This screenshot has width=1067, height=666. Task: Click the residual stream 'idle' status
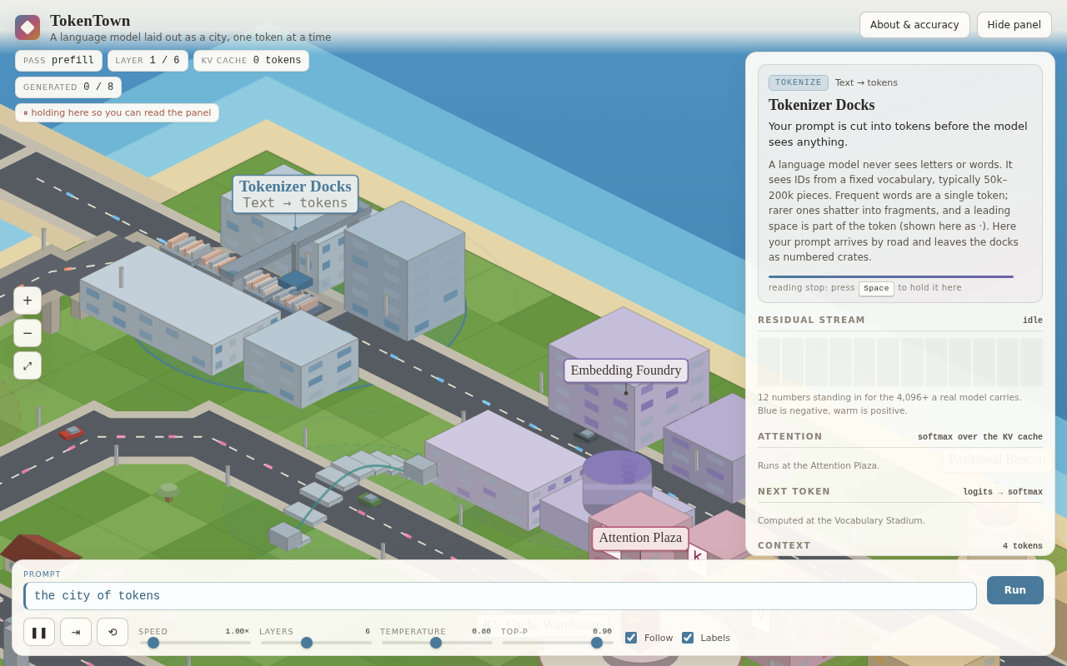1033,321
